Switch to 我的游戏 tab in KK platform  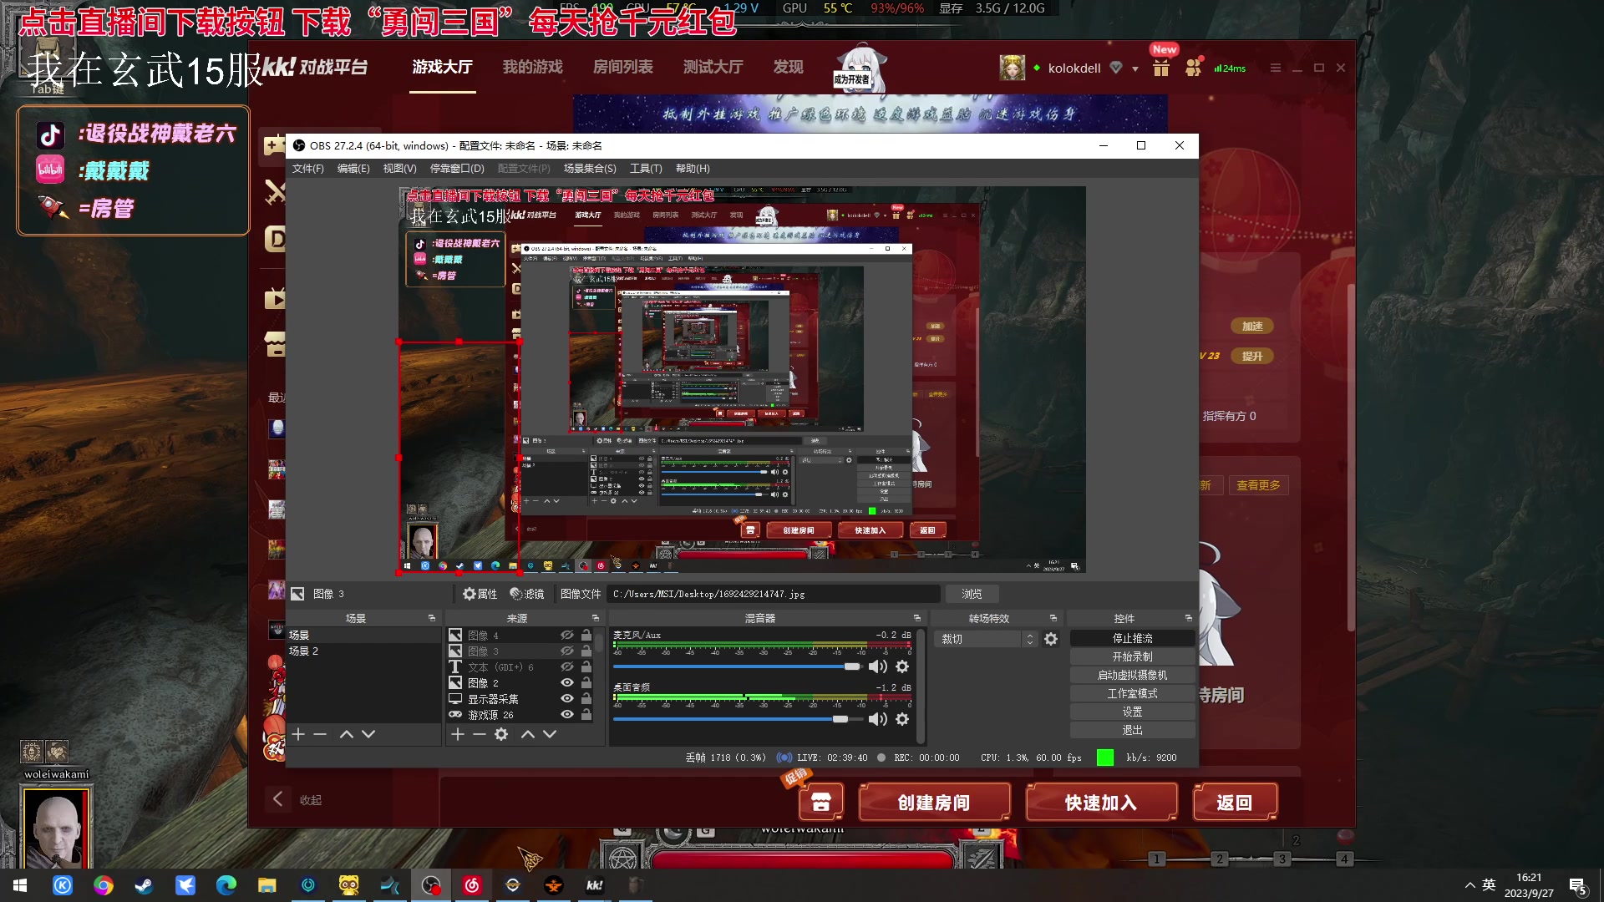pos(533,67)
